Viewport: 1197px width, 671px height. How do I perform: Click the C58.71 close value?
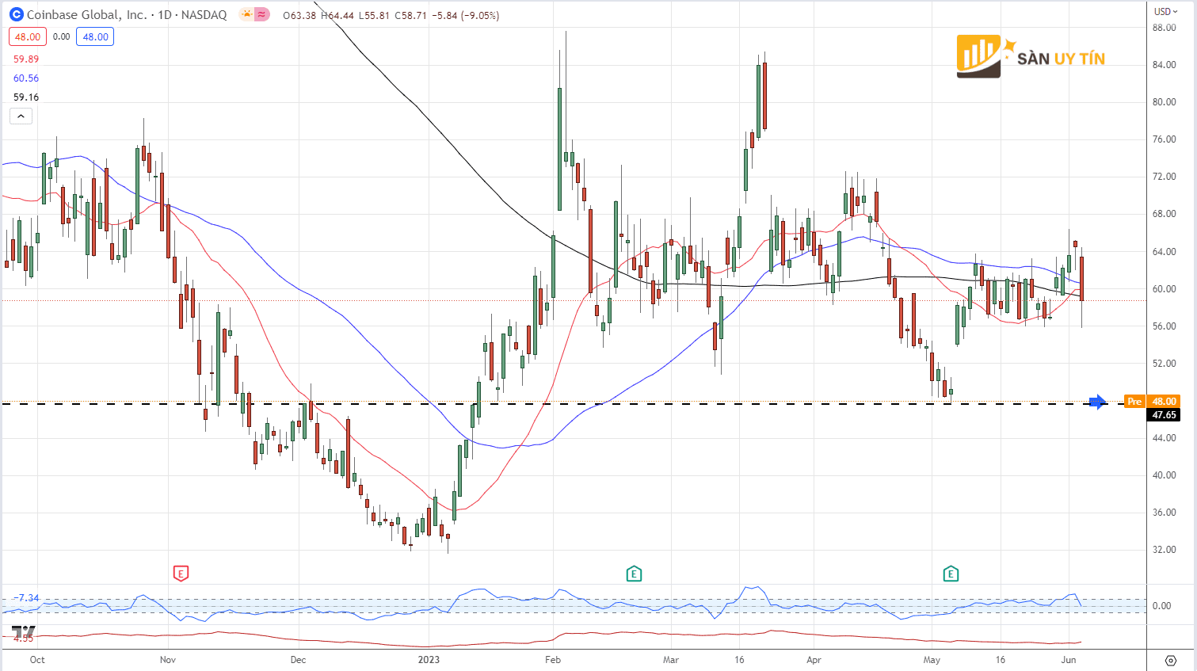409,15
